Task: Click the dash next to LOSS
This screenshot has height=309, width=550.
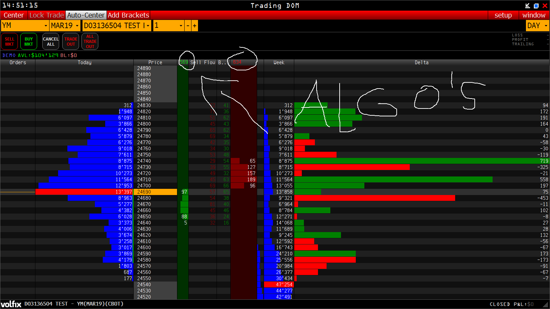Action: [548, 35]
